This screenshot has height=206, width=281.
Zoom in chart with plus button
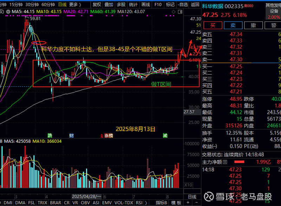[188, 202]
